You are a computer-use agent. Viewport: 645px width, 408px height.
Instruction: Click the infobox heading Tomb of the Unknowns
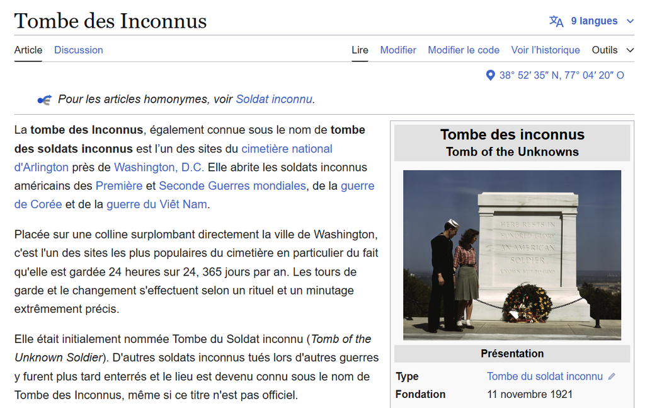pyautogui.click(x=512, y=152)
